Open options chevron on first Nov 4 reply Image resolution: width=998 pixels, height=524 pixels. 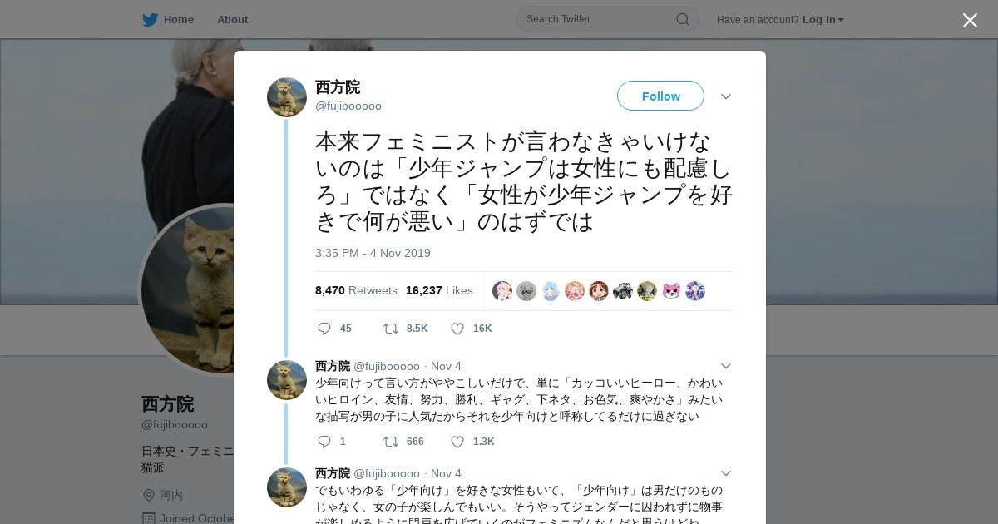(725, 366)
